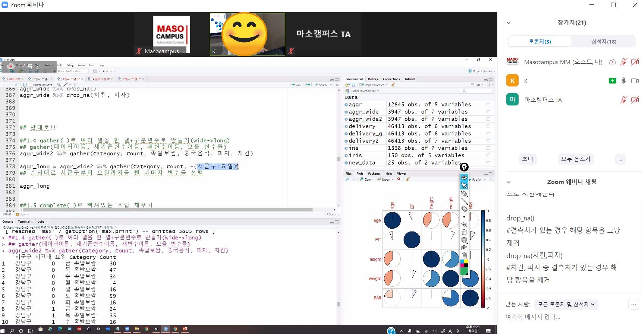Viewport: 642px width, 334px height.
Task: Click the 초대 invite button
Action: click(527, 159)
